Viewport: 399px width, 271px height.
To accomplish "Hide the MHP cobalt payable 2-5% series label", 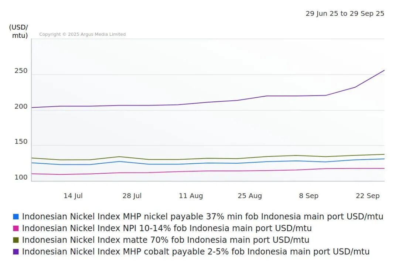I will pyautogui.click(x=196, y=252).
